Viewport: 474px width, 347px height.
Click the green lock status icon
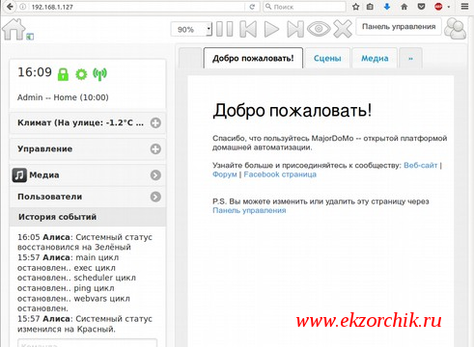click(x=63, y=74)
